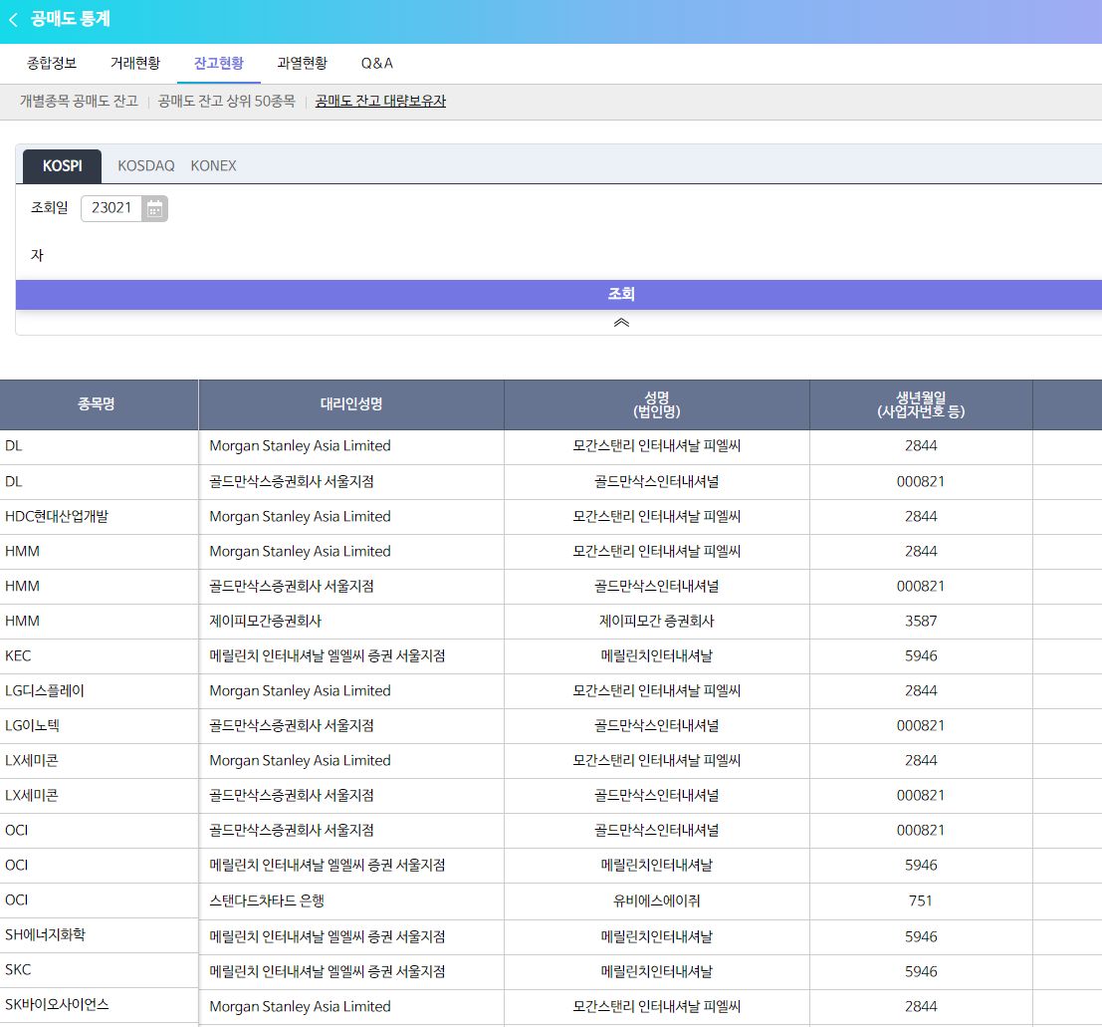
Task: Click 2844 number in LG디스플레이 row
Action: click(921, 691)
